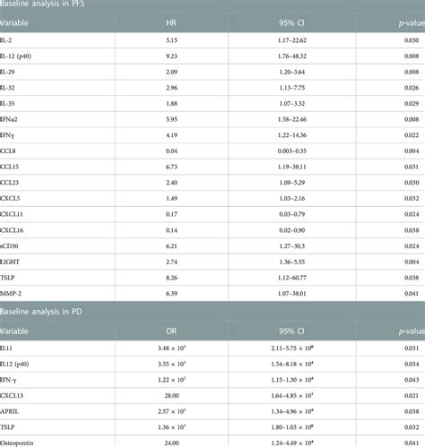
Task: Click the 95% CI header in PFS table
Action: (x=291, y=23)
